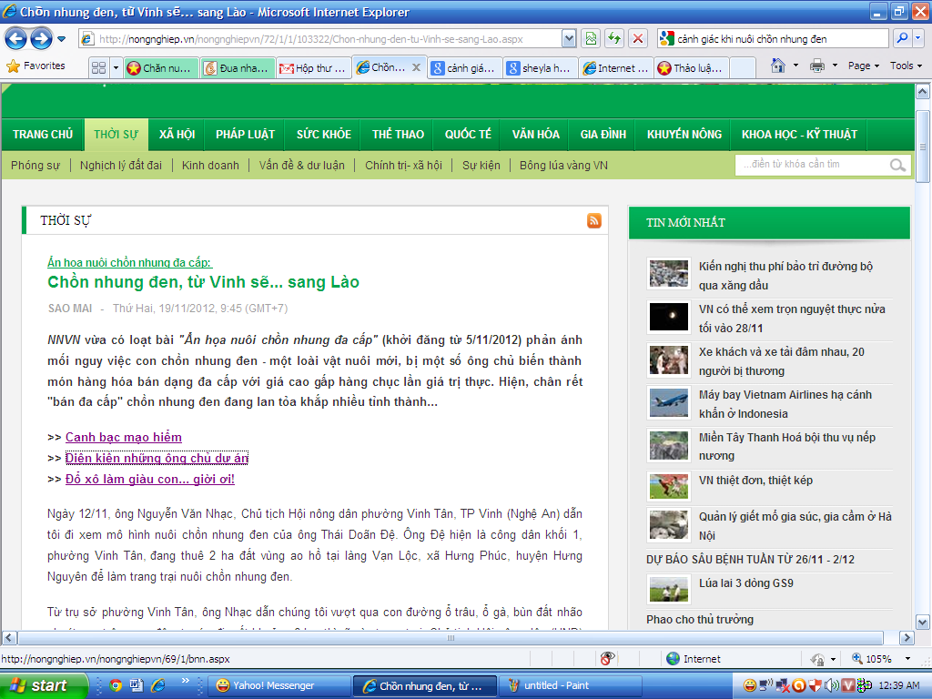This screenshot has height=699, width=932.
Task: Open the 'Đổ xô làm giàu con... giời ơi!' link
Action: pyautogui.click(x=149, y=479)
